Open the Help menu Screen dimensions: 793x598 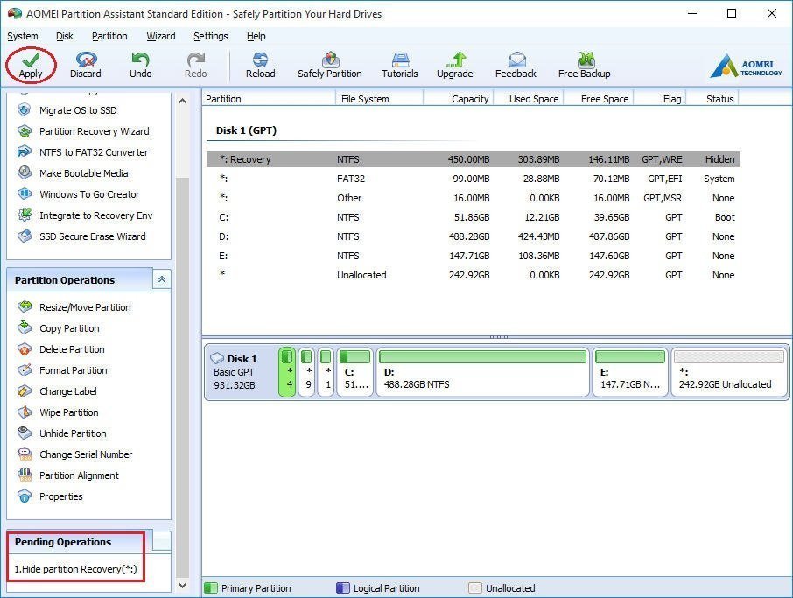[x=256, y=36]
